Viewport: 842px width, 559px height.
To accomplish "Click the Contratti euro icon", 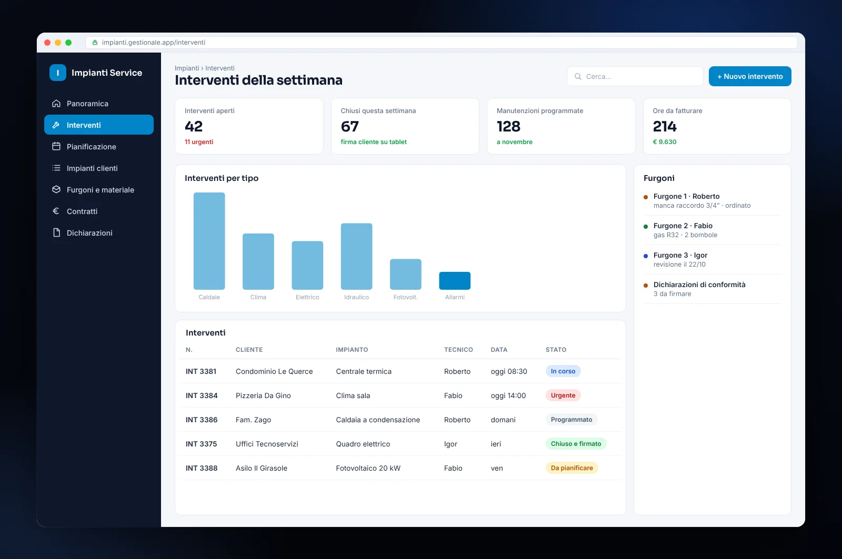I will click(x=56, y=211).
